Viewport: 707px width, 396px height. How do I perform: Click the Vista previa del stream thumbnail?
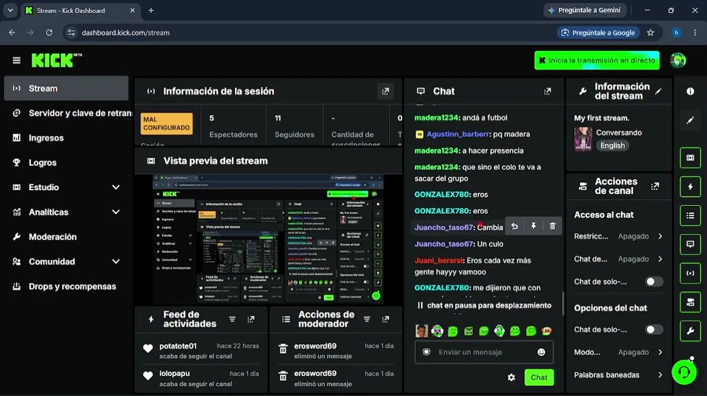click(x=268, y=238)
